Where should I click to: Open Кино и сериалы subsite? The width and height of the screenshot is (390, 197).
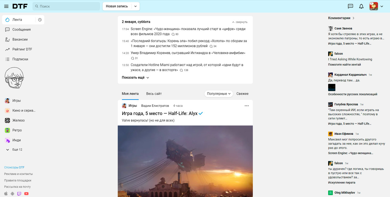click(24, 110)
